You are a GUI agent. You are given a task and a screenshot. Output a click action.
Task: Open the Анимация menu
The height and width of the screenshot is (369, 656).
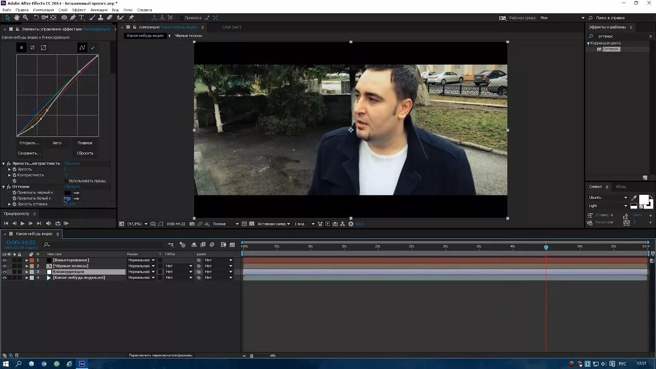click(x=99, y=10)
